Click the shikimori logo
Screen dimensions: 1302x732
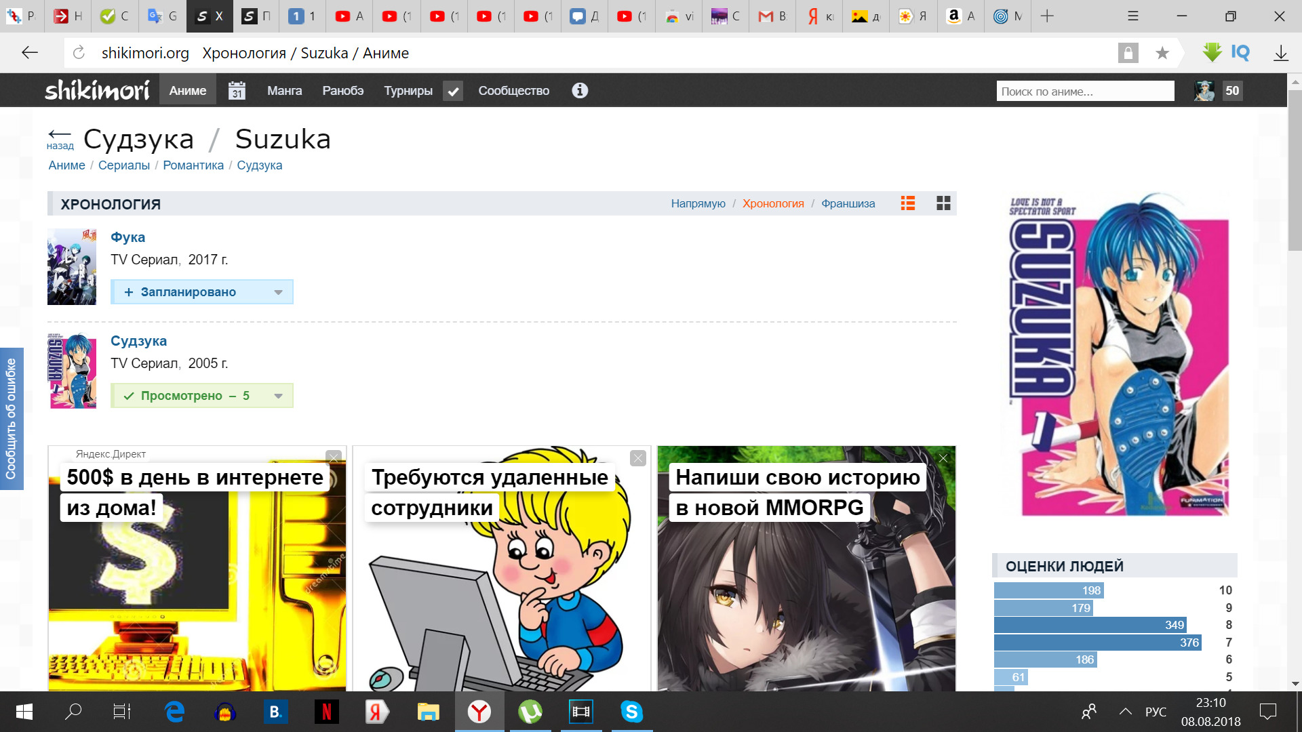(x=97, y=91)
